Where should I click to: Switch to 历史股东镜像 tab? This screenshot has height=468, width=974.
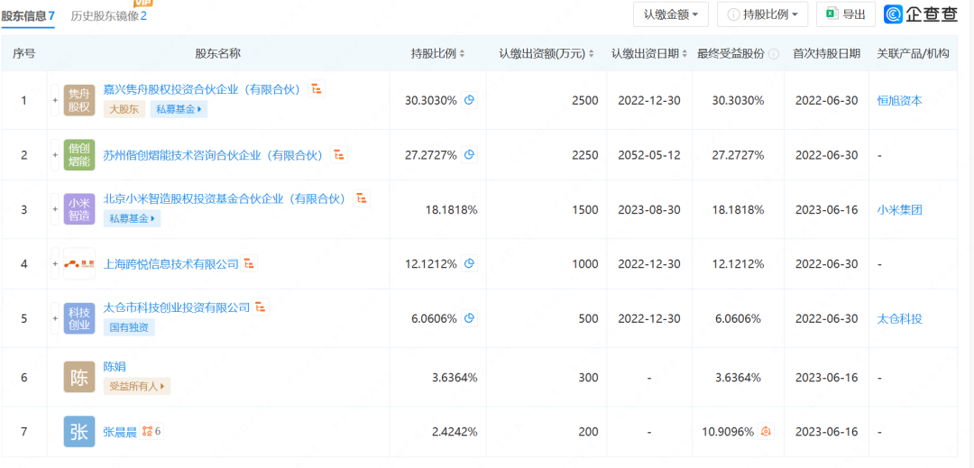click(109, 15)
